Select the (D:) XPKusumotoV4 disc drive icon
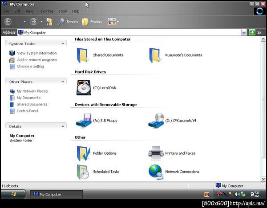Screen dimensions: 267x208 pos(156,121)
